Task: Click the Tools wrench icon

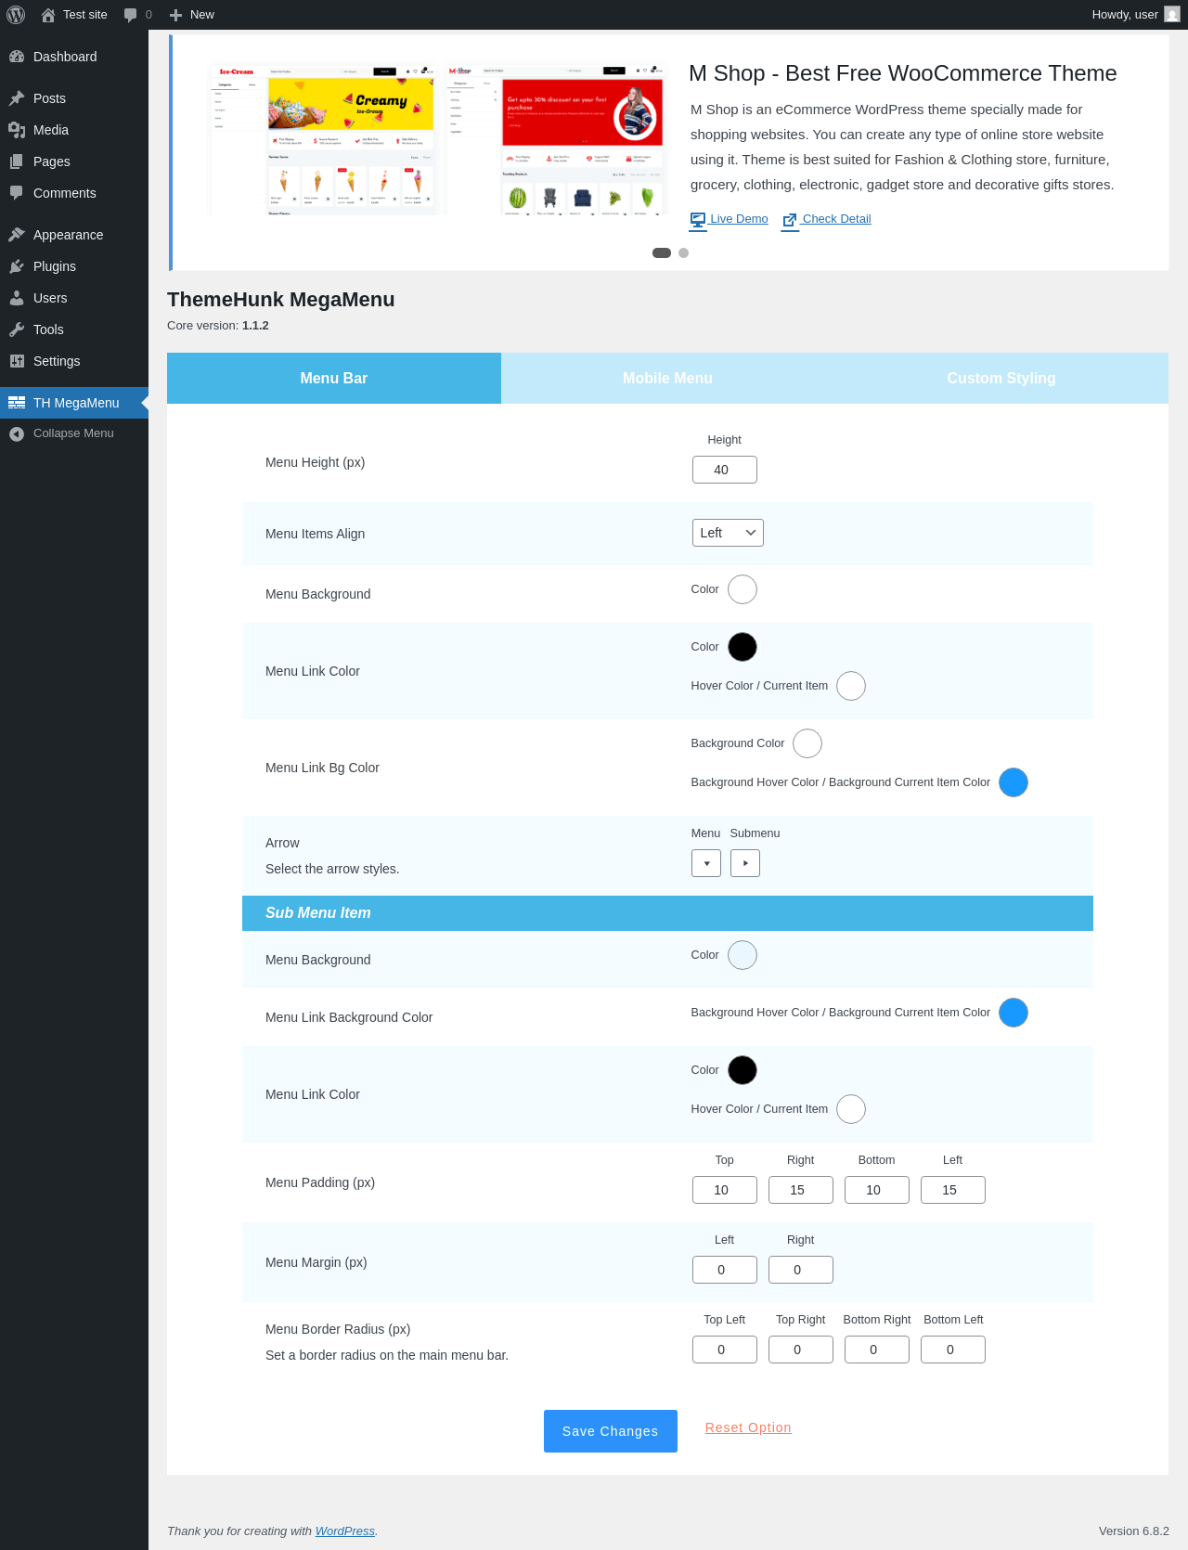Action: point(17,329)
